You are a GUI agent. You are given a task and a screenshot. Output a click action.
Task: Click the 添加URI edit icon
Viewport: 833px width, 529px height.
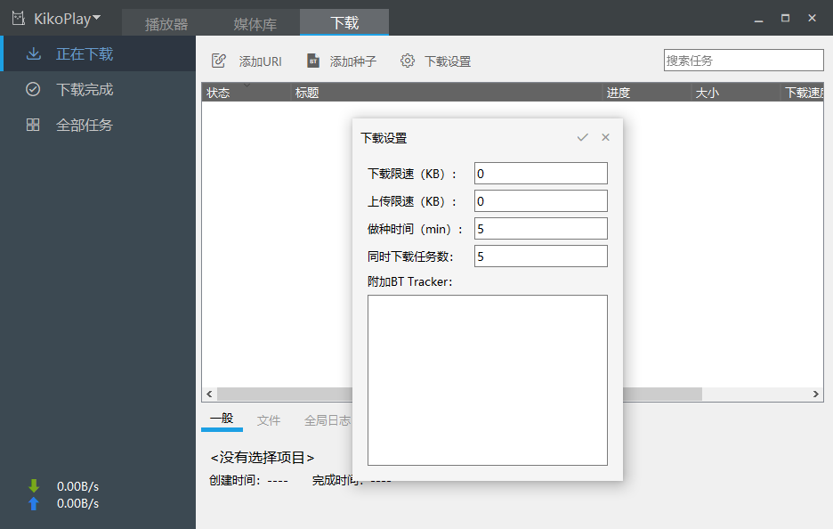tap(219, 61)
